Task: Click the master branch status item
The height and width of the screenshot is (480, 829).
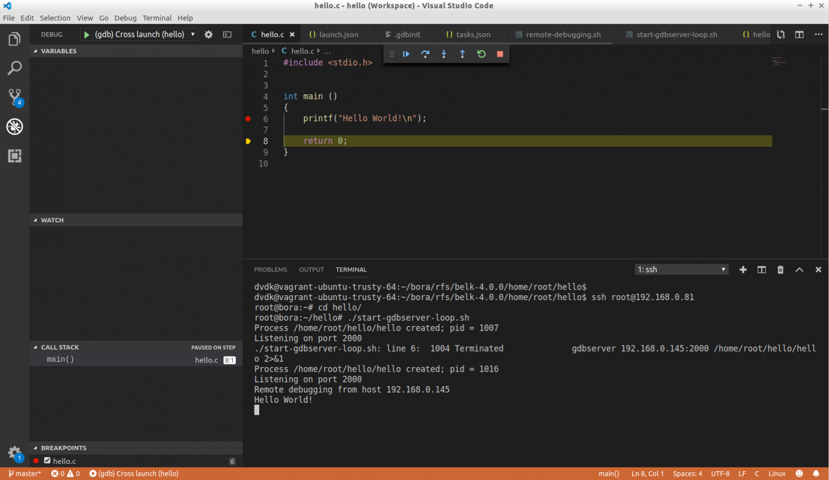Action: [25, 474]
